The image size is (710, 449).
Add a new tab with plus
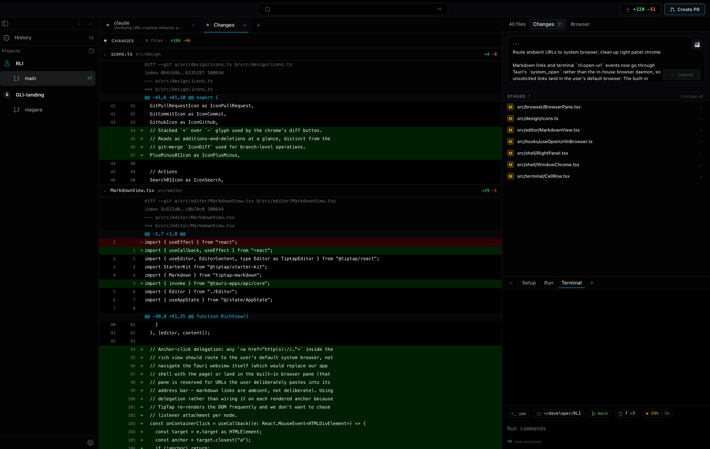click(258, 25)
